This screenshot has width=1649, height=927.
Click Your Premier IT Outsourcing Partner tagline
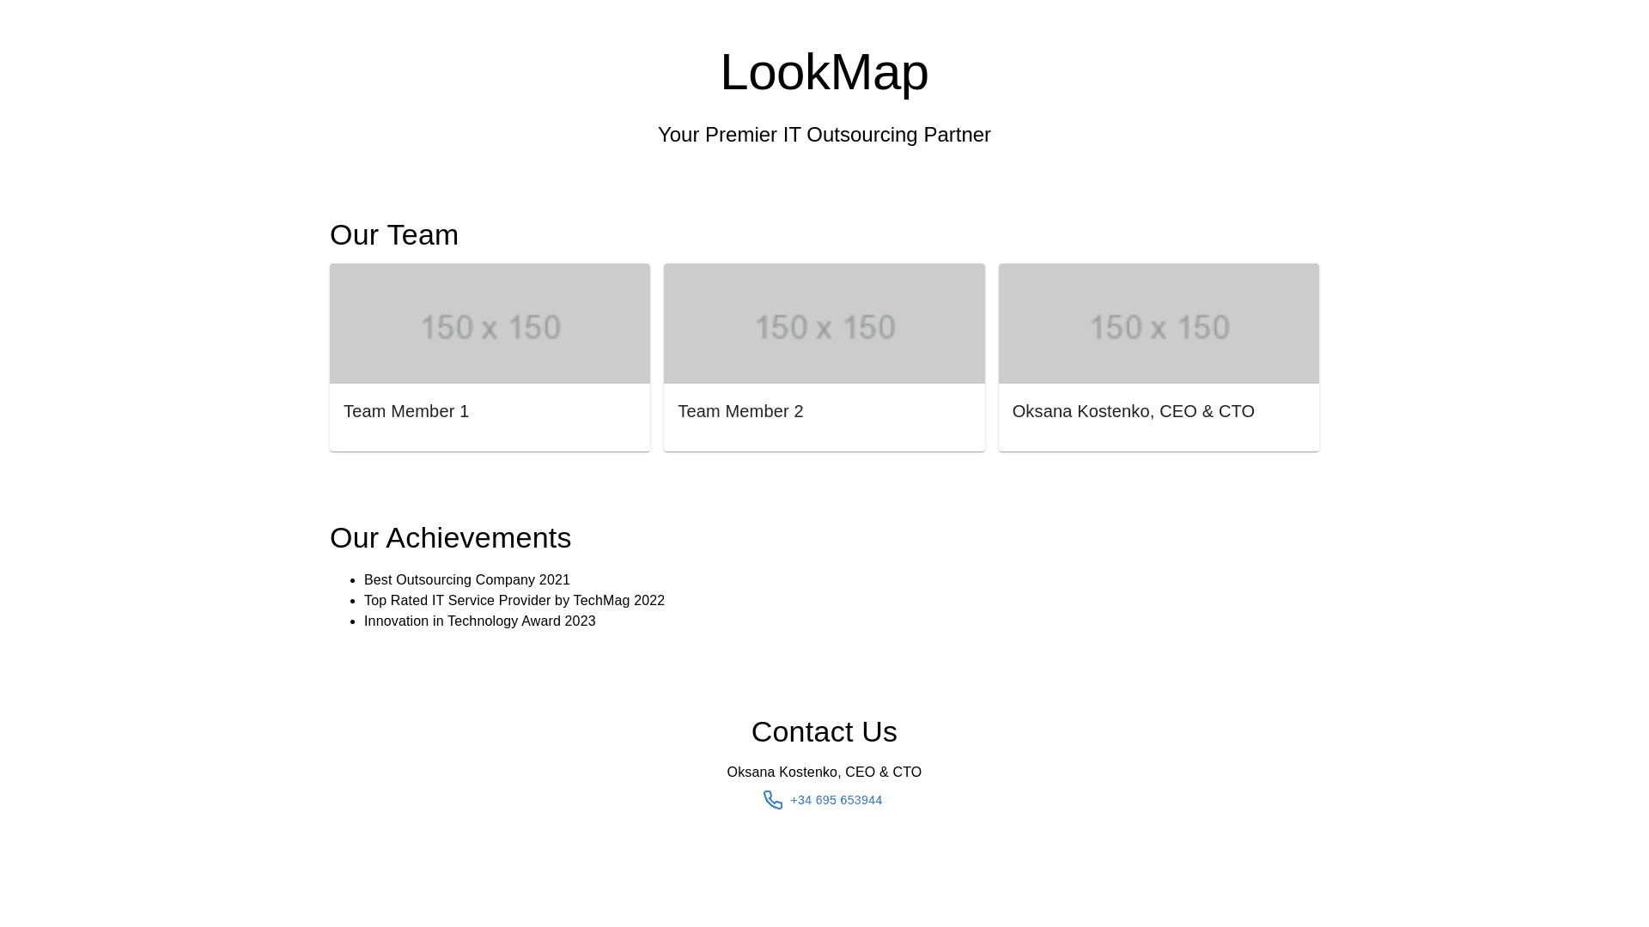point(824,135)
